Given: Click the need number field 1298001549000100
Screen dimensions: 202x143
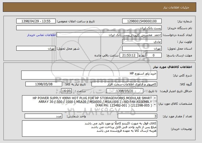Looking at the screenshot, I should 142,21.
